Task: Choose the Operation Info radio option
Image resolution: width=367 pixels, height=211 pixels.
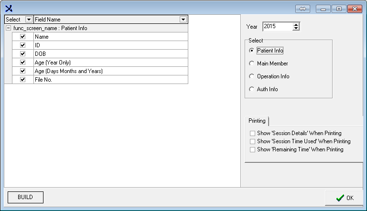Action: click(x=252, y=76)
